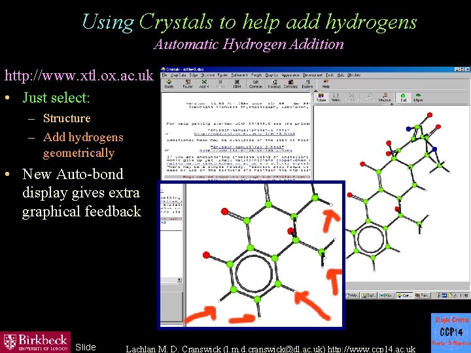Switch to the Mic taskbar button
This screenshot has height=353, width=471.
[387, 295]
